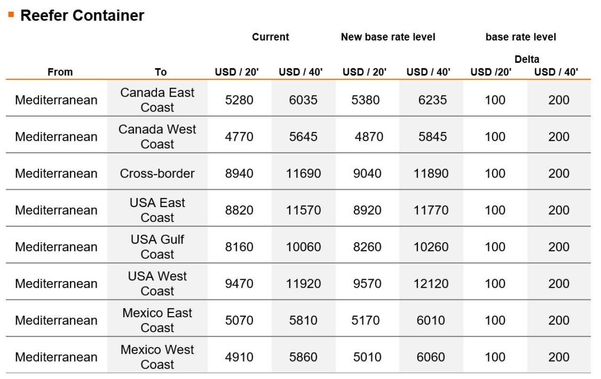
Task: Click the 11690 Cross-border current rate
Action: 303,173
